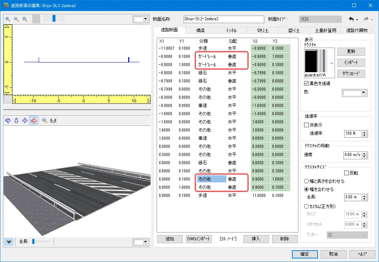Select the vertical up-down move tool
Image resolution: width=379 pixels, height=262 pixels.
pyautogui.click(x=16, y=121)
